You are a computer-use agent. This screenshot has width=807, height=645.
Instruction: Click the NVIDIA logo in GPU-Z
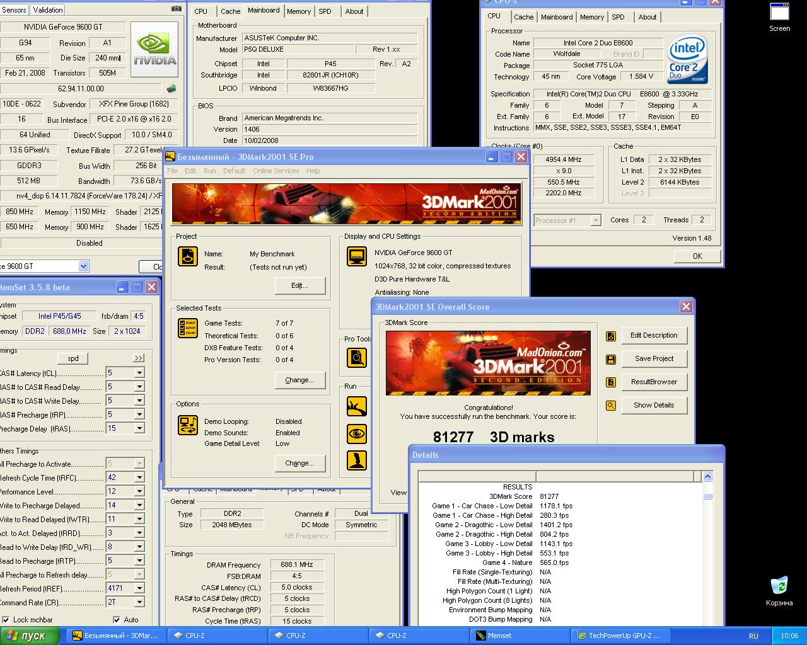[154, 50]
